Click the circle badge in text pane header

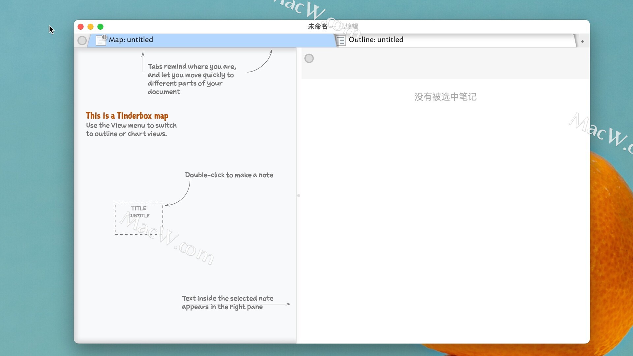(309, 58)
